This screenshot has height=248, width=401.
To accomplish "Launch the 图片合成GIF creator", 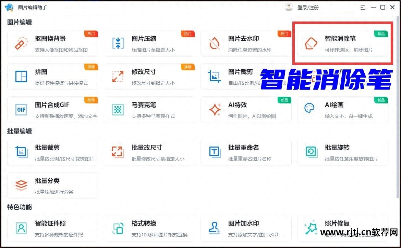I will point(53,110).
